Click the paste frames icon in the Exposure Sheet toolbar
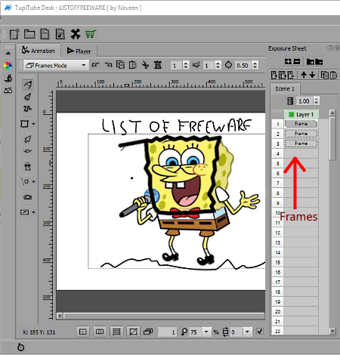Image resolution: width=340 pixels, height=355 pixels. (x=333, y=75)
